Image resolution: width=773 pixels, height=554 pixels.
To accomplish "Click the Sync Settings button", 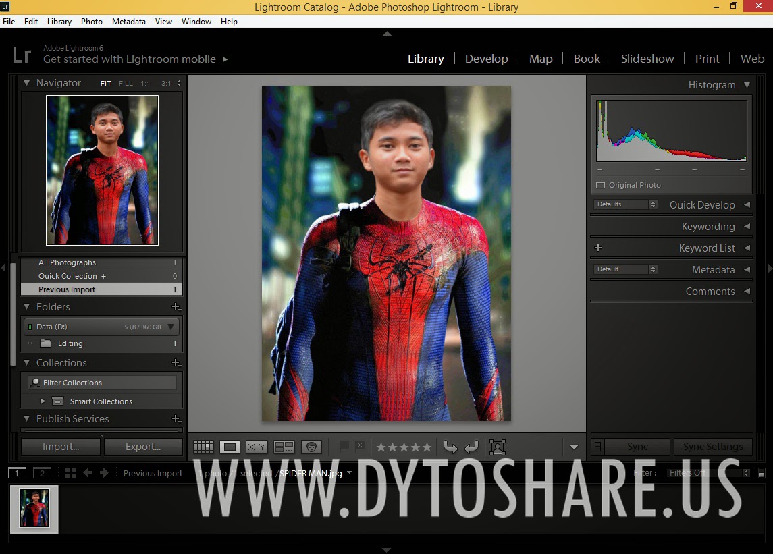I will coord(713,447).
